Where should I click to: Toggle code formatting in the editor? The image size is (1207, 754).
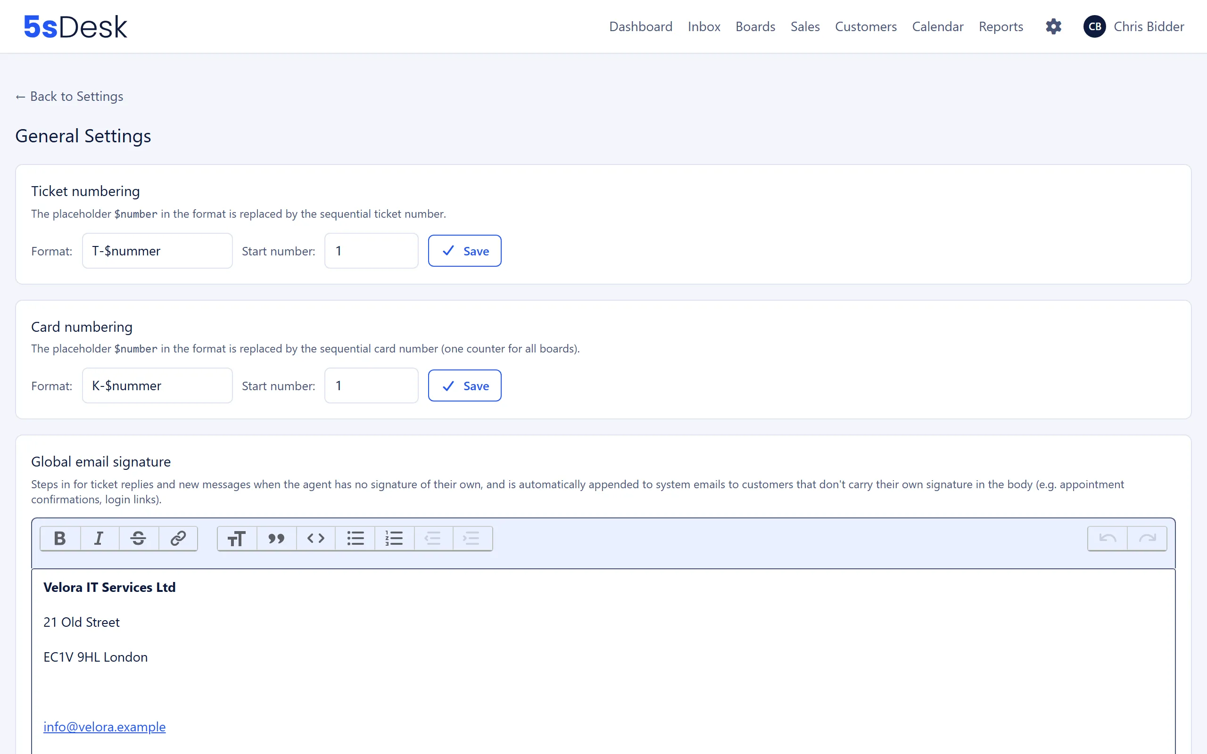316,538
